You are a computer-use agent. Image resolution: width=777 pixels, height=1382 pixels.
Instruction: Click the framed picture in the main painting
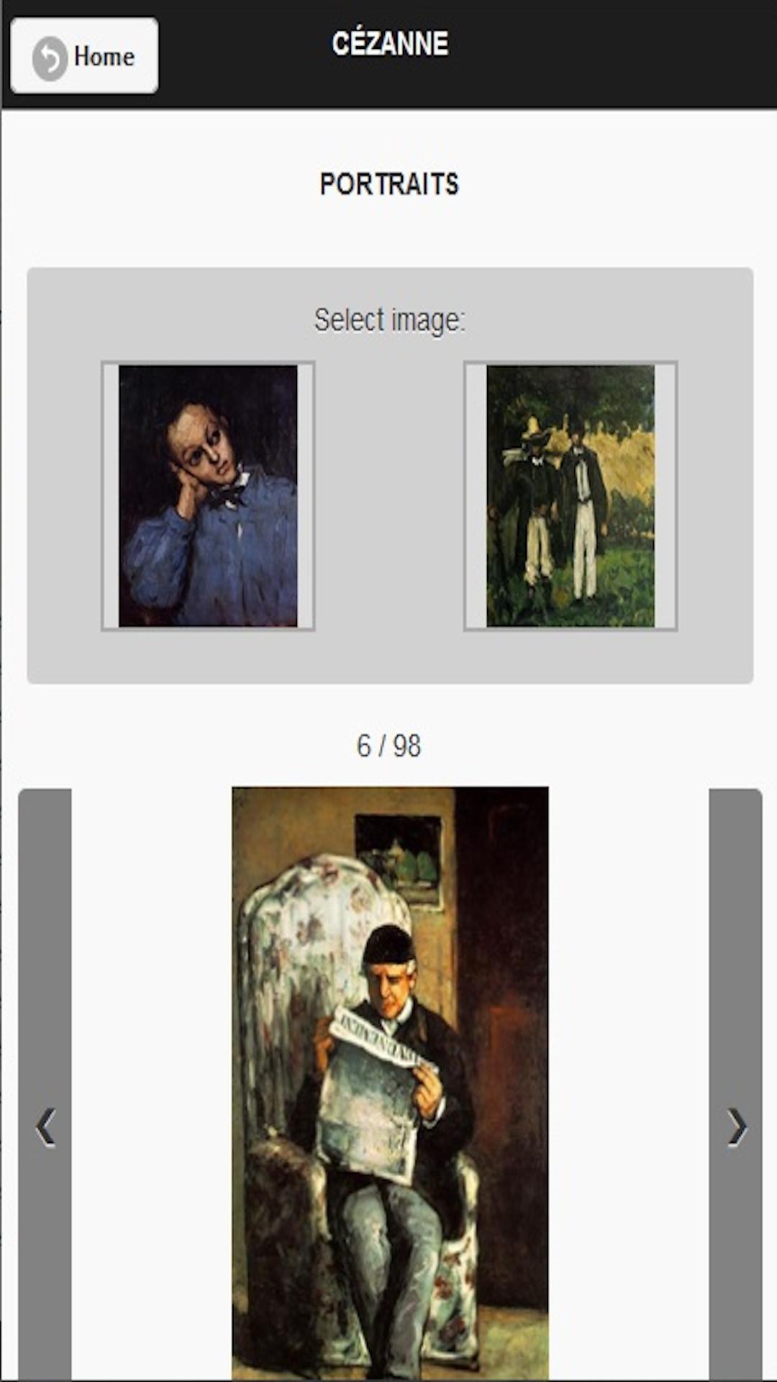tap(399, 859)
